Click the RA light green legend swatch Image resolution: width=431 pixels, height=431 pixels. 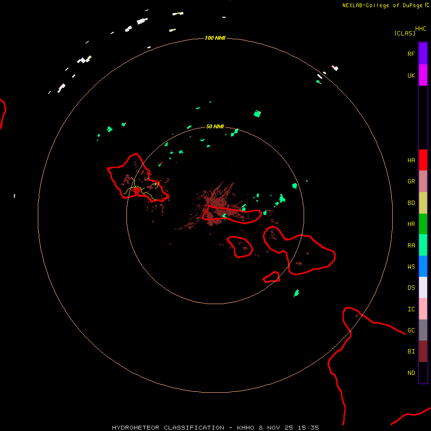(x=423, y=245)
